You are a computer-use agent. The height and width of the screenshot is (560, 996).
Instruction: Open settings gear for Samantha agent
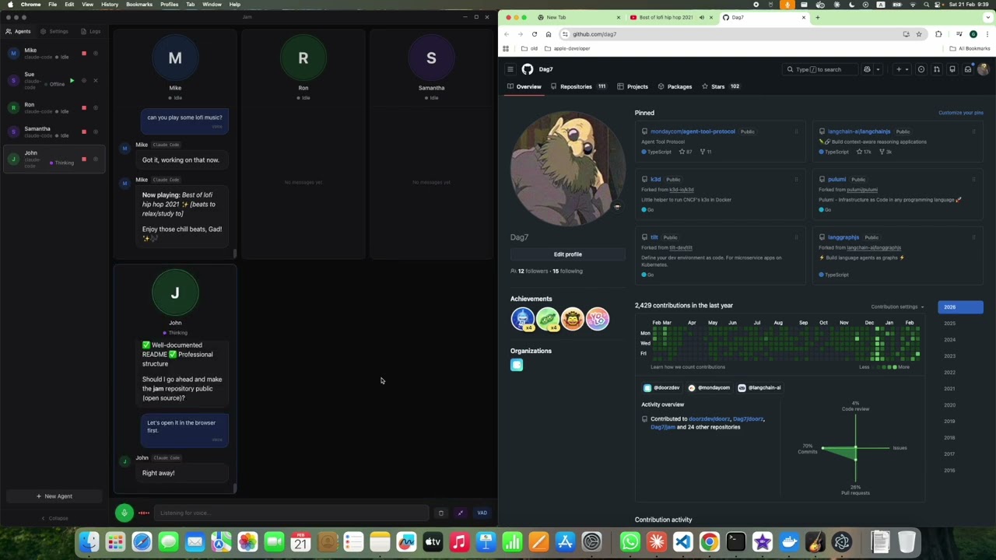(x=96, y=131)
